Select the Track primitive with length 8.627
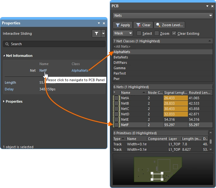Viewport: 216px width, 188px height. [161, 149]
